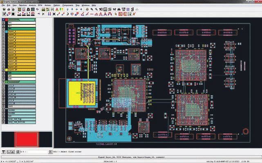The height and width of the screenshot is (163, 262).
Task: Toggle visibility box for layer_14
Action: point(3,70)
